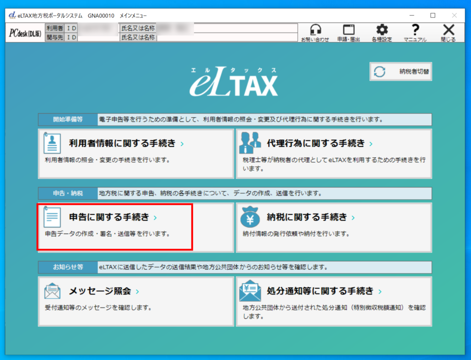The width and height of the screenshot is (471, 360).
Task: Open the 申請・届出 window icon
Action: [x=349, y=30]
